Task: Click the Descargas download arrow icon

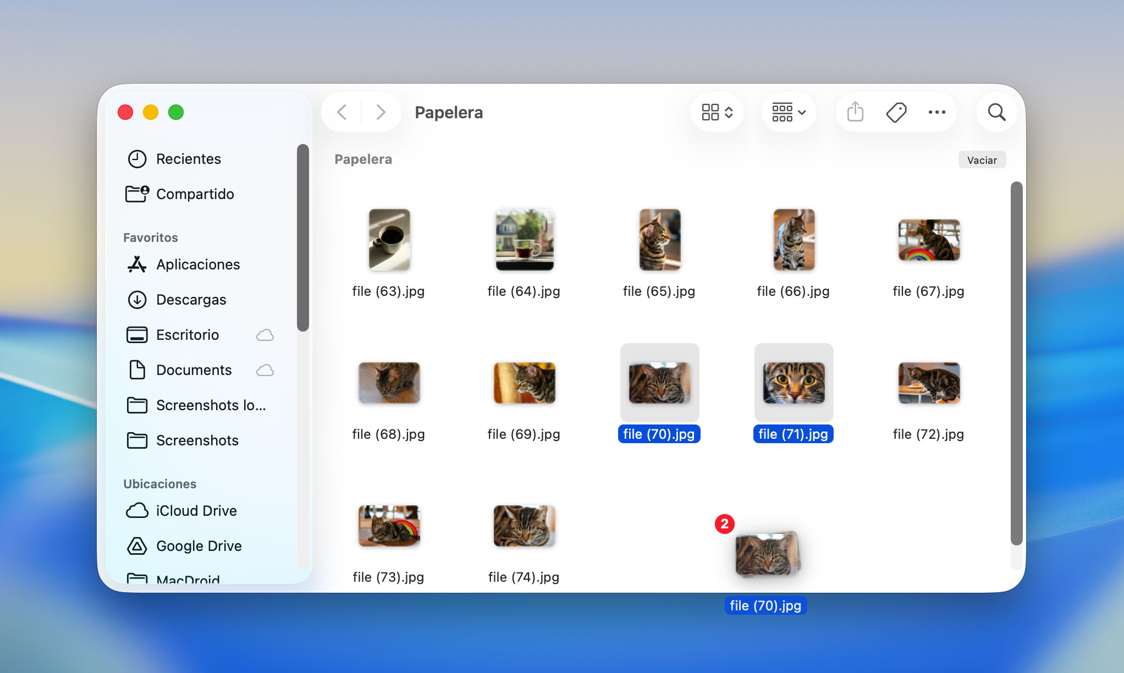Action: click(x=137, y=300)
